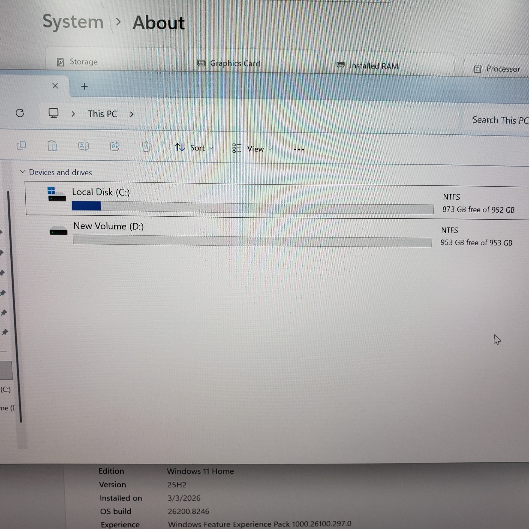Viewport: 529px width, 529px height.
Task: Open the Installed RAM card in Settings
Action: pyautogui.click(x=390, y=63)
